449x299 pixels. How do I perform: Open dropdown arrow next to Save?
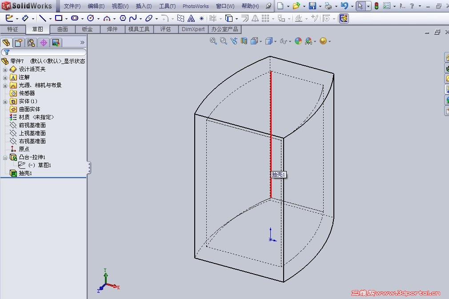pos(320,6)
